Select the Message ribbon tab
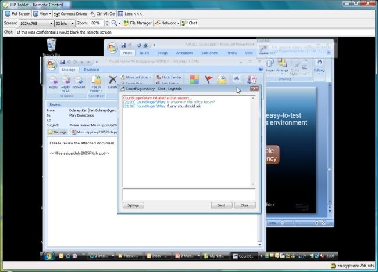 click(69, 70)
